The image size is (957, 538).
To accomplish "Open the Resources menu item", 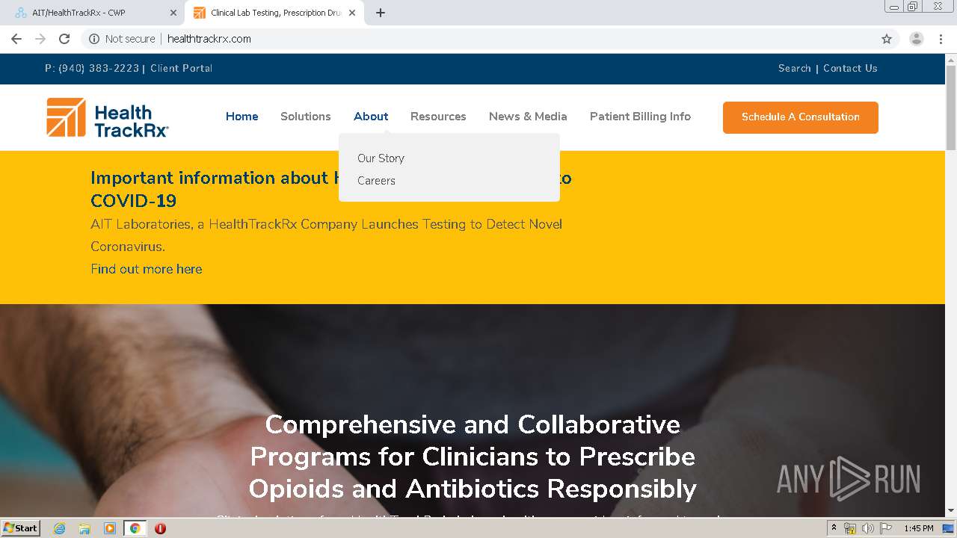I will [x=438, y=117].
